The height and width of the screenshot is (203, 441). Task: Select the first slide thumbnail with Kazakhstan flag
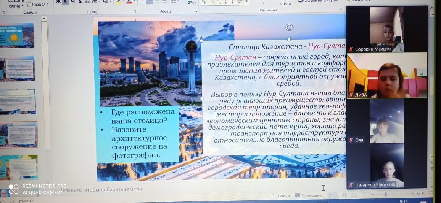(x=17, y=35)
